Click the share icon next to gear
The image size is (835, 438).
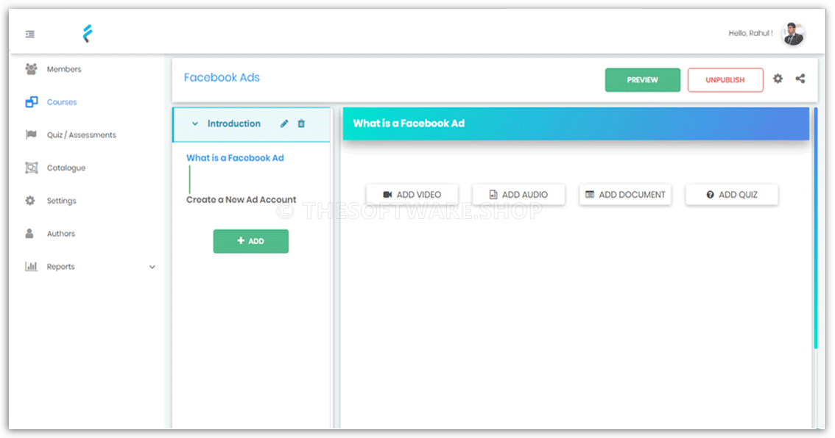point(800,79)
